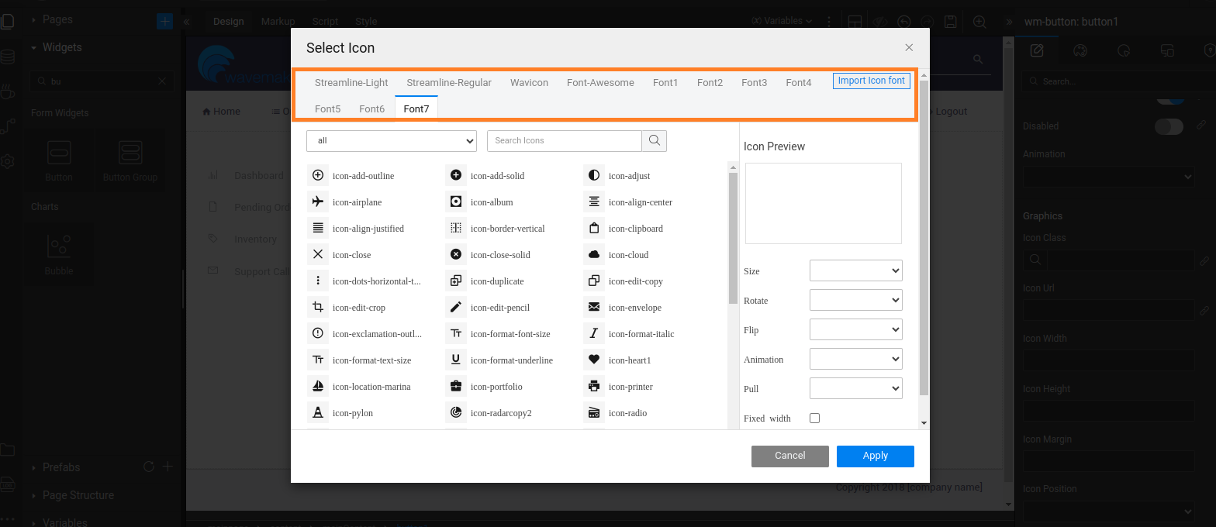The image size is (1216, 527).
Task: Pick the icon-envelope icon
Action: pos(594,308)
